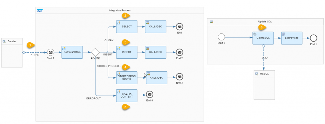Select the STOREDPROCEDURE content modifier step
Image resolution: width=325 pixels, height=124 pixels.
pos(127,78)
